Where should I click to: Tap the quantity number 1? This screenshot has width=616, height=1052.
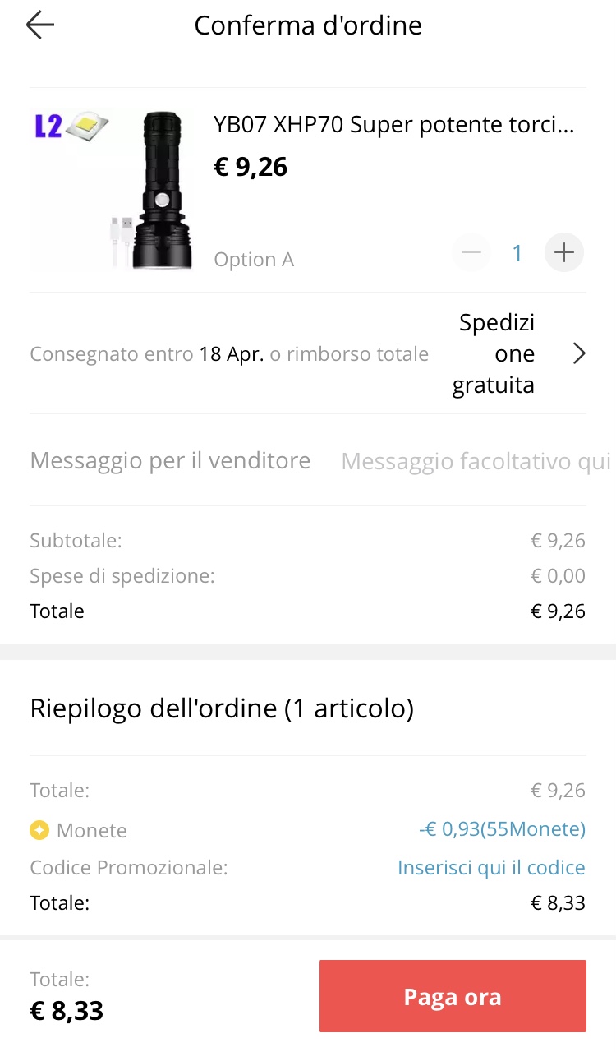tap(517, 253)
